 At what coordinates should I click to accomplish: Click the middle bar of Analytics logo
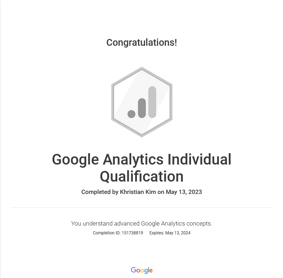click(x=142, y=108)
